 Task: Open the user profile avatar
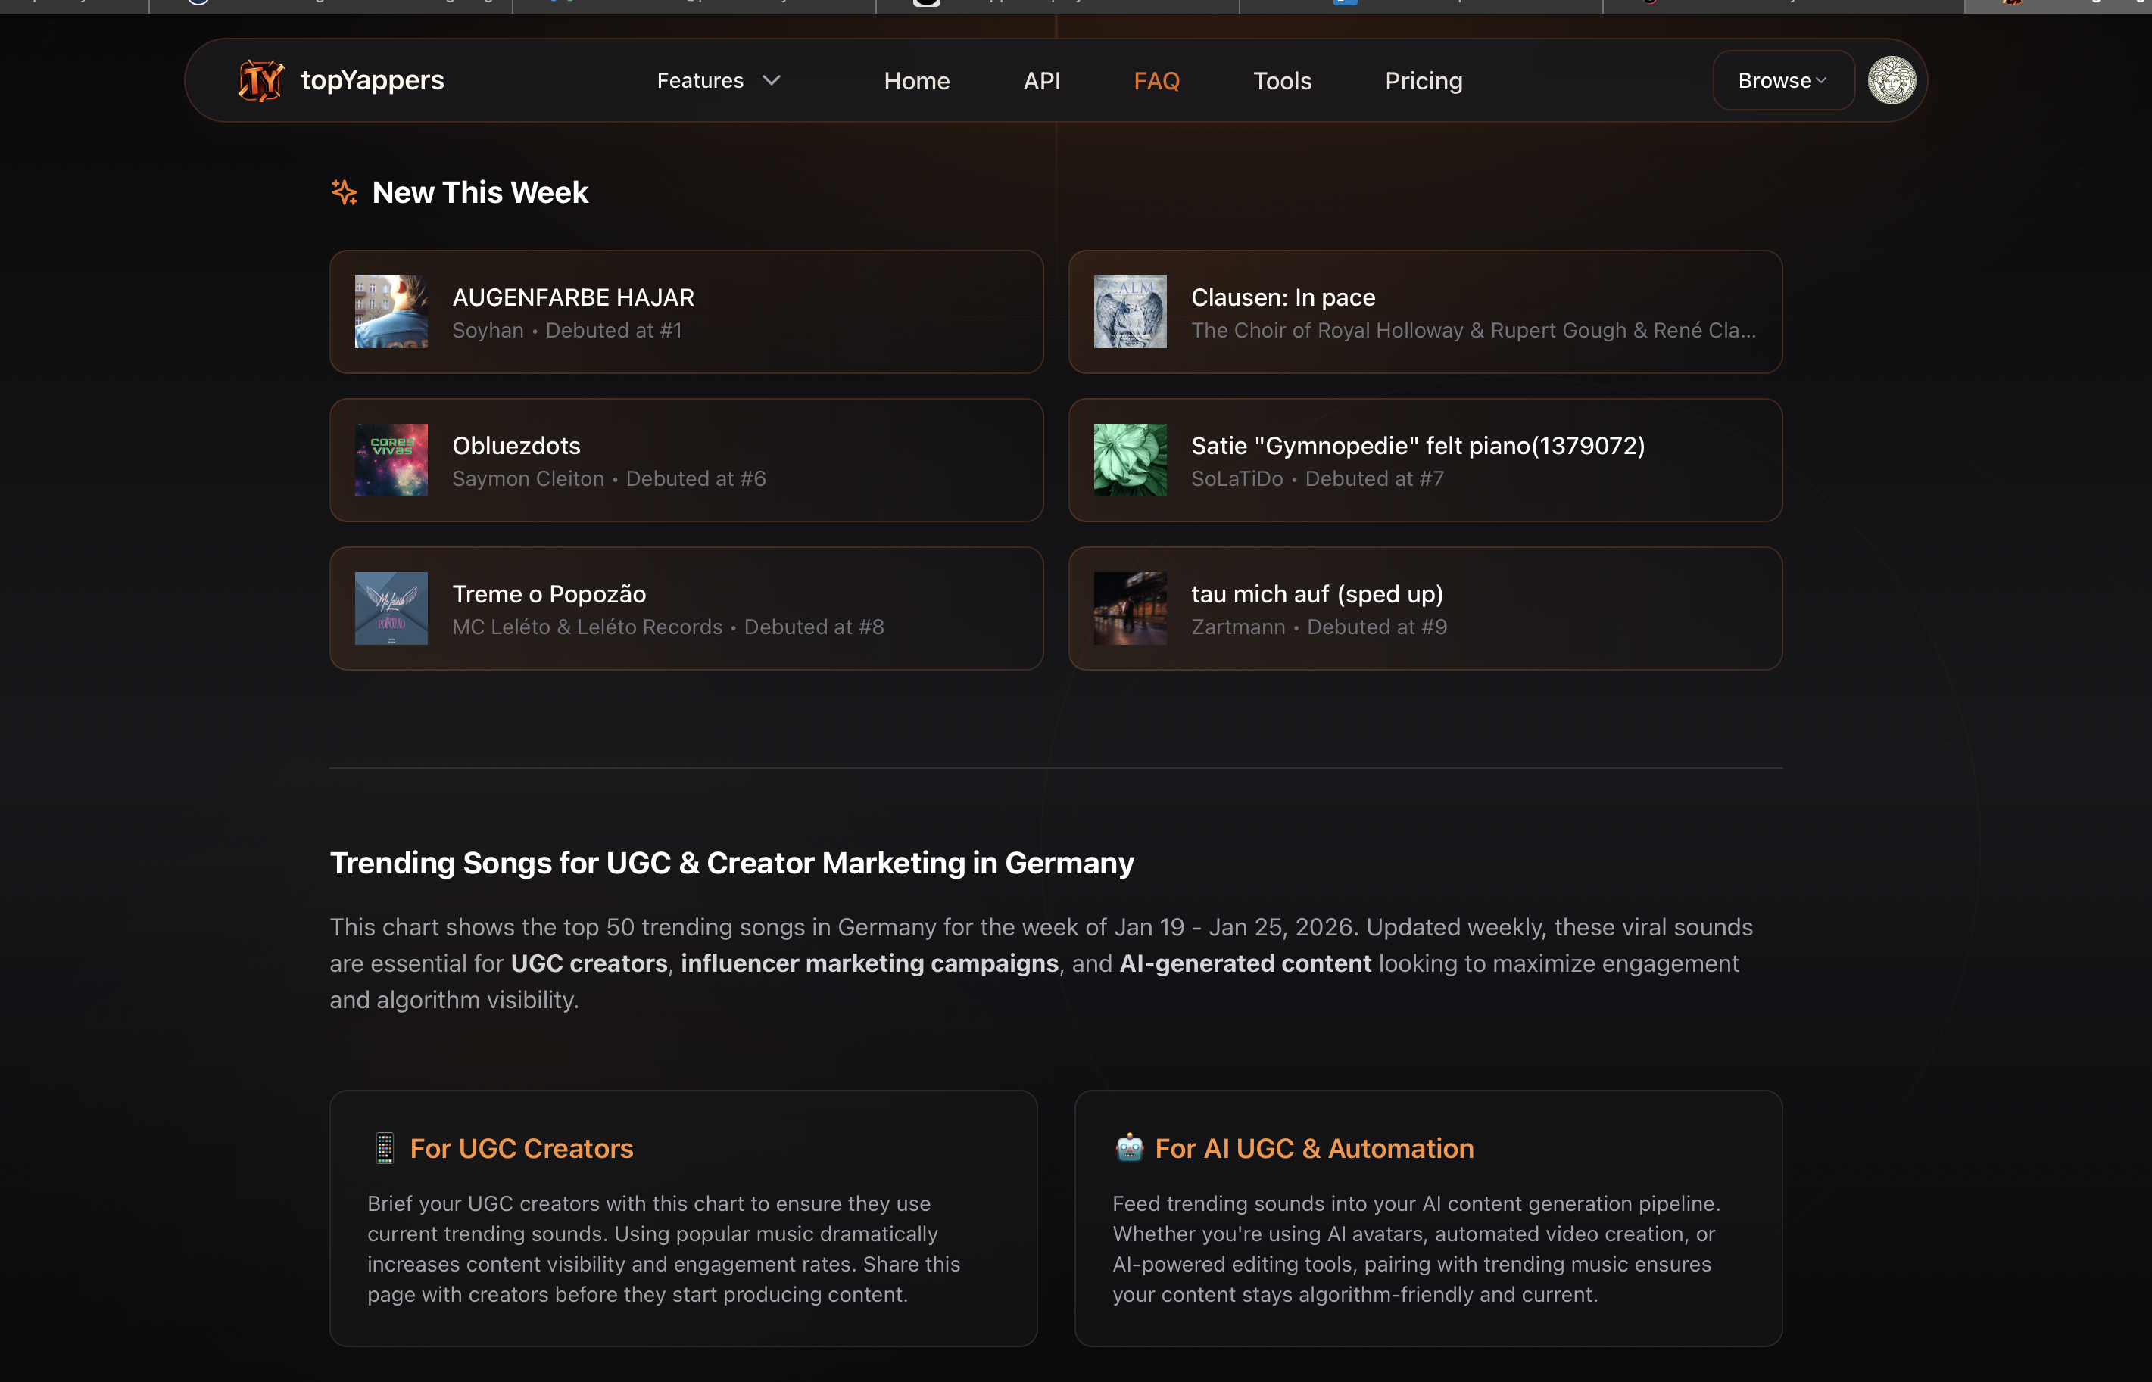click(1891, 81)
